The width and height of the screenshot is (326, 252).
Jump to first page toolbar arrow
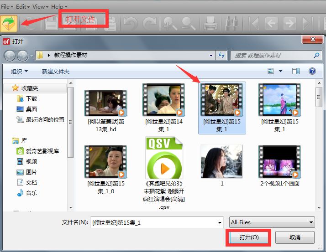(254, 23)
